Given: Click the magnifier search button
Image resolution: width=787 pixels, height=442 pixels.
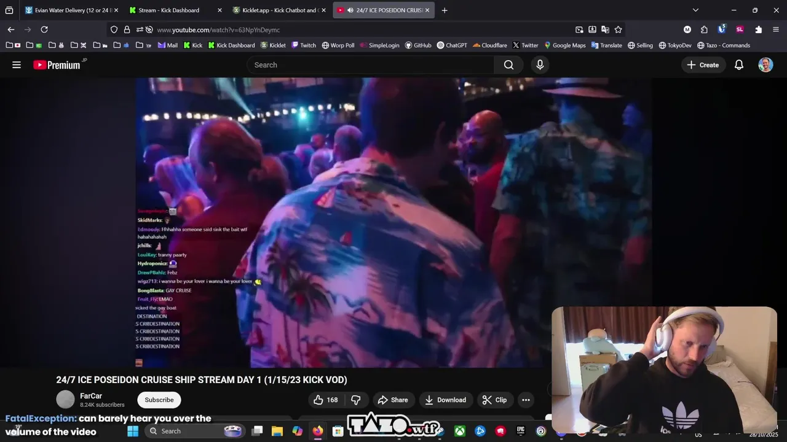Looking at the screenshot, I should tap(508, 65).
